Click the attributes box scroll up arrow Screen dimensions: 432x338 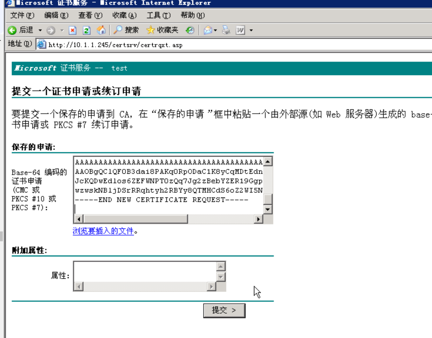tap(221, 267)
